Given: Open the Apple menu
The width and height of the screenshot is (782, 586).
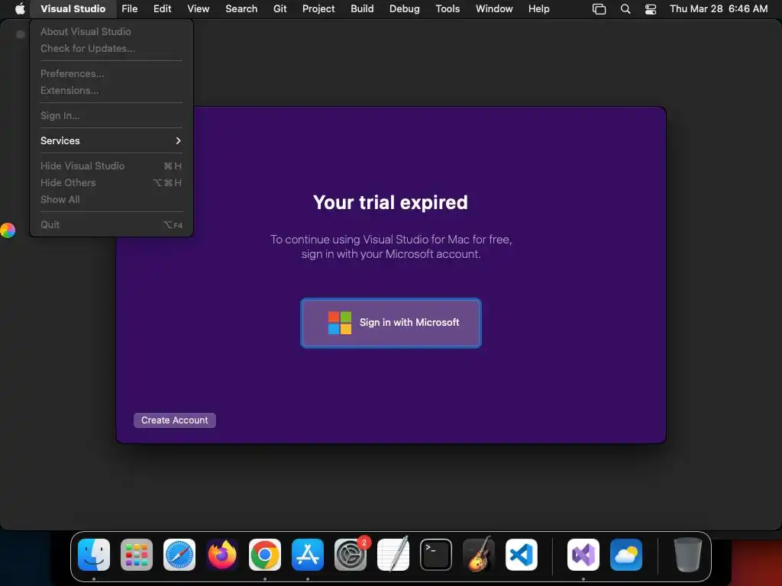Looking at the screenshot, I should pos(20,8).
